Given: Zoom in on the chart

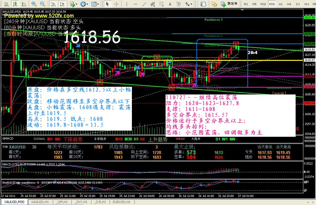Looking at the screenshot, I should tap(34, 4).
